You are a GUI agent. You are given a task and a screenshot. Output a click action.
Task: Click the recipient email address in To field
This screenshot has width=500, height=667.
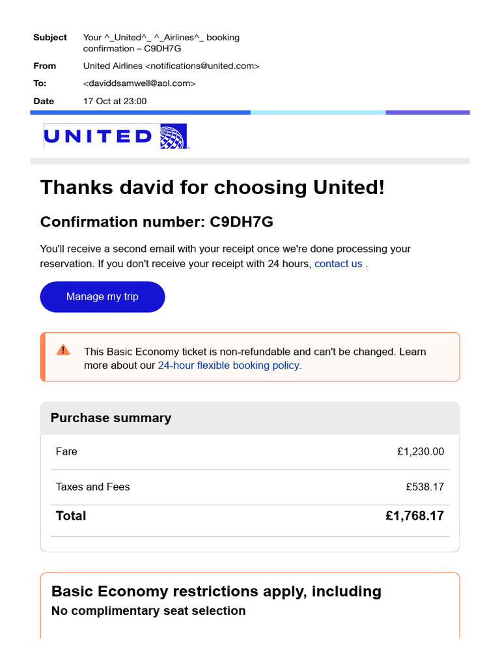[x=139, y=83]
